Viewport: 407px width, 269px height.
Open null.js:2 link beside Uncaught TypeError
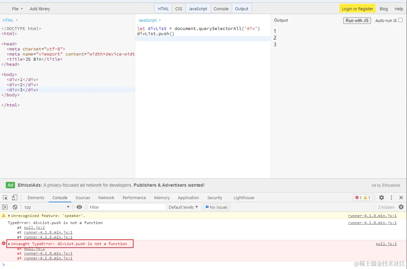tap(386, 244)
